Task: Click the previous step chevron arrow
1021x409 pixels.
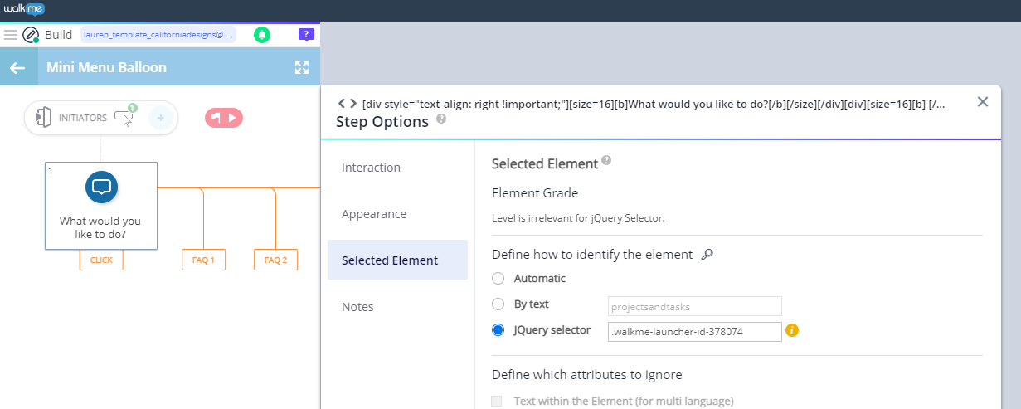Action: point(342,104)
